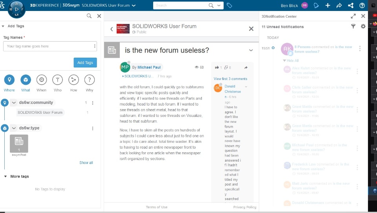Open the network share icon in top bar
This screenshot has height=213, width=377.
[351, 5]
